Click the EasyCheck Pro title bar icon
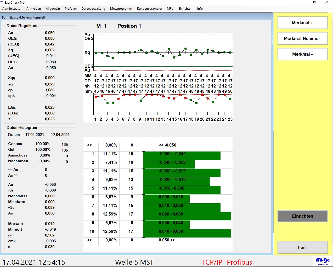The image size is (333, 267). tap(2, 2)
